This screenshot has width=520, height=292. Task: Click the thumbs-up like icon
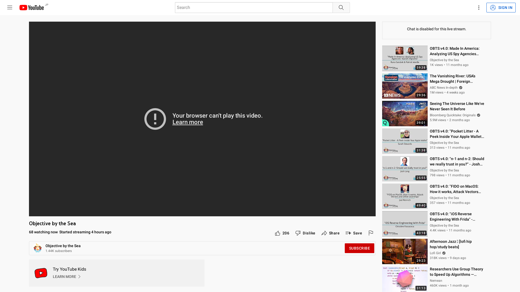[278, 233]
